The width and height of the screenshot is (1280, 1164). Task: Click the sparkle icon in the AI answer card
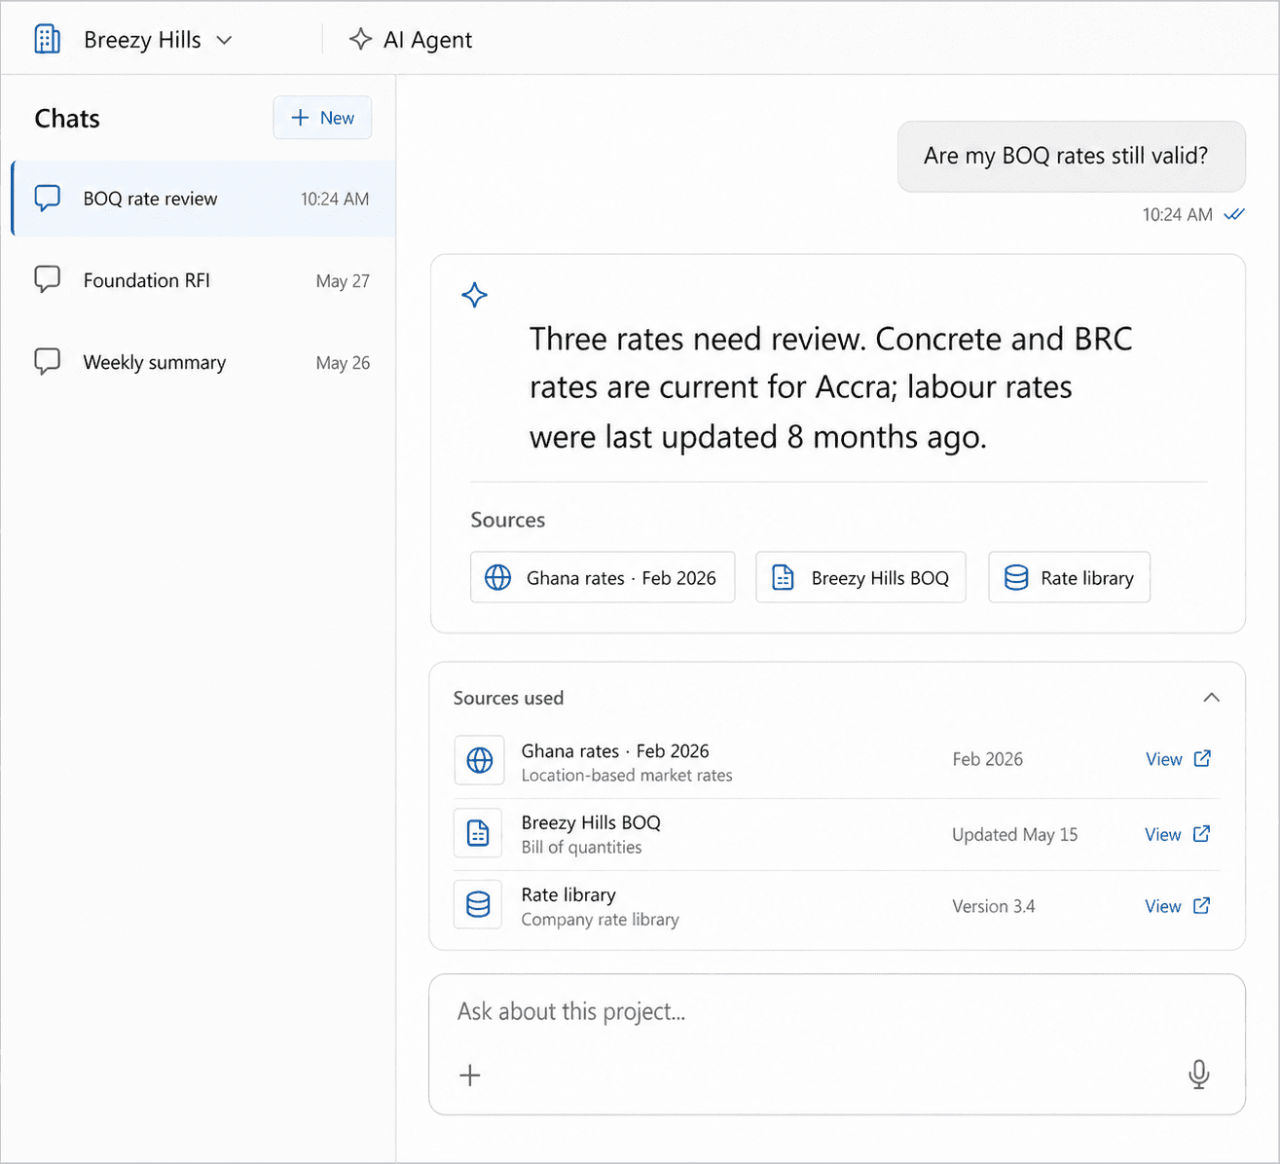pyautogui.click(x=474, y=295)
